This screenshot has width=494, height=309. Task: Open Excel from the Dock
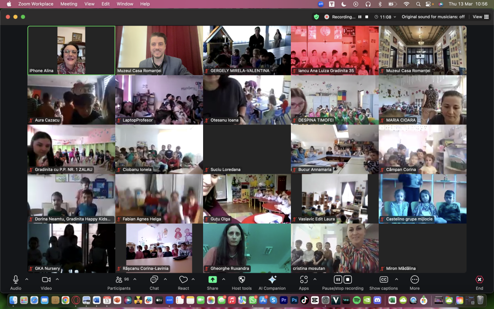(392, 300)
